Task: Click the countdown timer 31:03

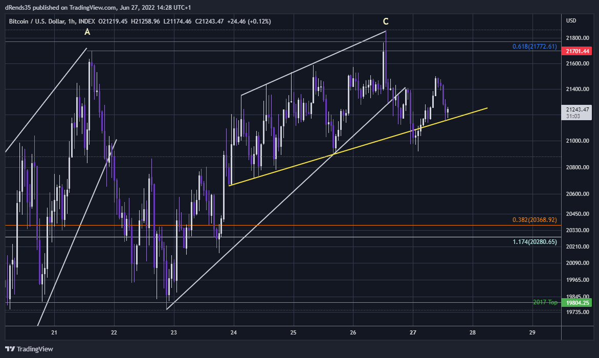Action: point(573,116)
